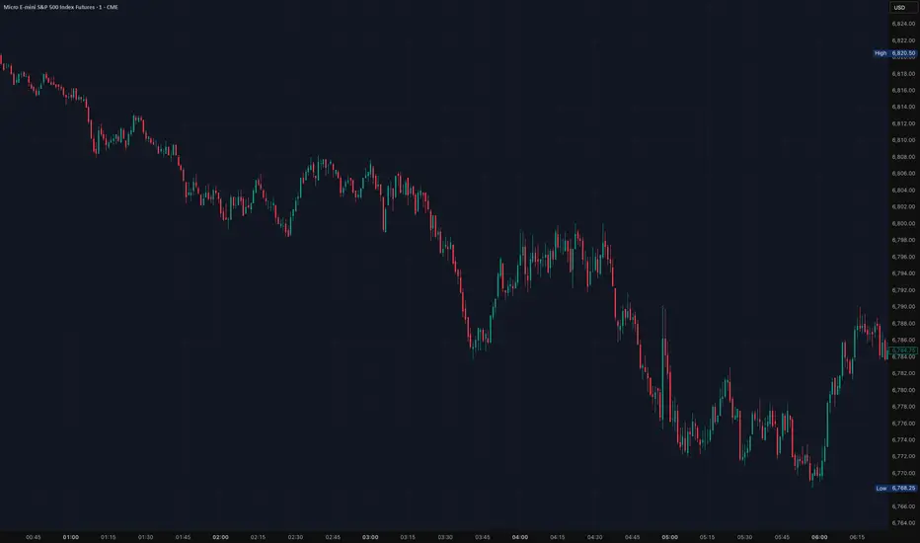Click the 01:15 time axis label
This screenshot has width=920, height=543.
tap(108, 537)
